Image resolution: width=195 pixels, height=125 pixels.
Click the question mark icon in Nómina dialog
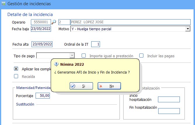(x=56, y=64)
